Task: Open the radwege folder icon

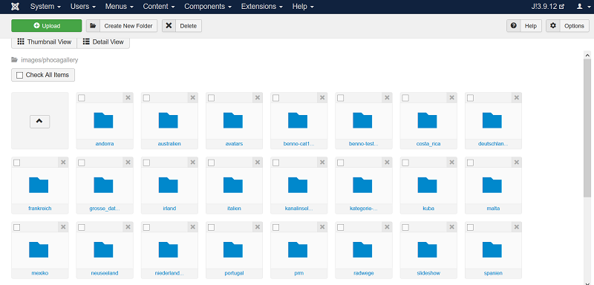Action: 362,250
